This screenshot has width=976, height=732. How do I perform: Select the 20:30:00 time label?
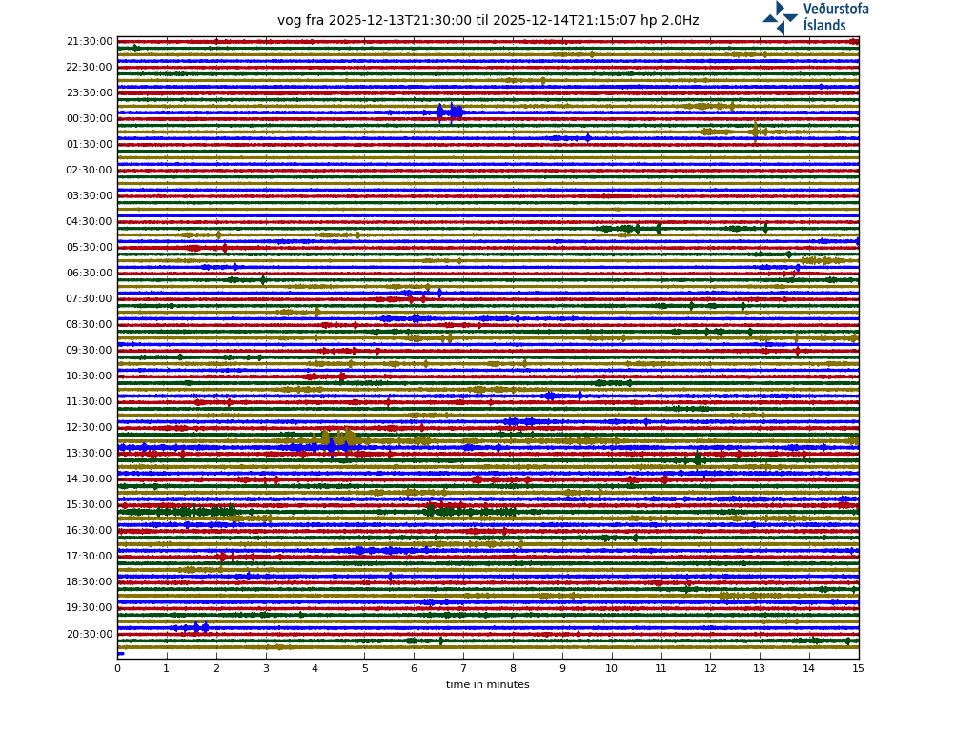(90, 634)
